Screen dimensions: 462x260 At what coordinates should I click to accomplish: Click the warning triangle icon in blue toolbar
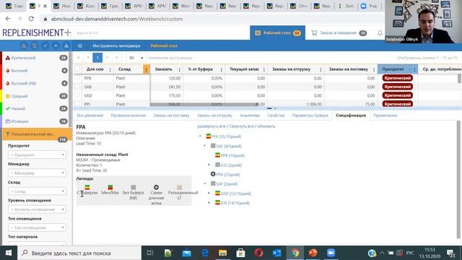click(x=66, y=46)
